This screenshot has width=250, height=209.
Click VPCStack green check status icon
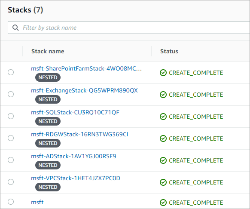163,182
